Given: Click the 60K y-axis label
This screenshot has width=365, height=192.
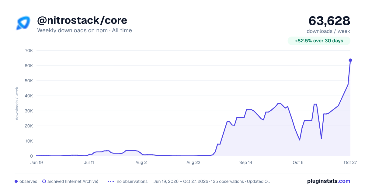Looking at the screenshot, I should pyautogui.click(x=29, y=66).
